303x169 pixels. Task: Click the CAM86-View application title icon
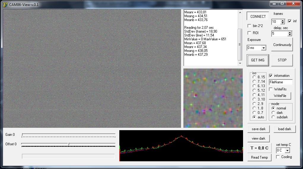pyautogui.click(x=5, y=4)
